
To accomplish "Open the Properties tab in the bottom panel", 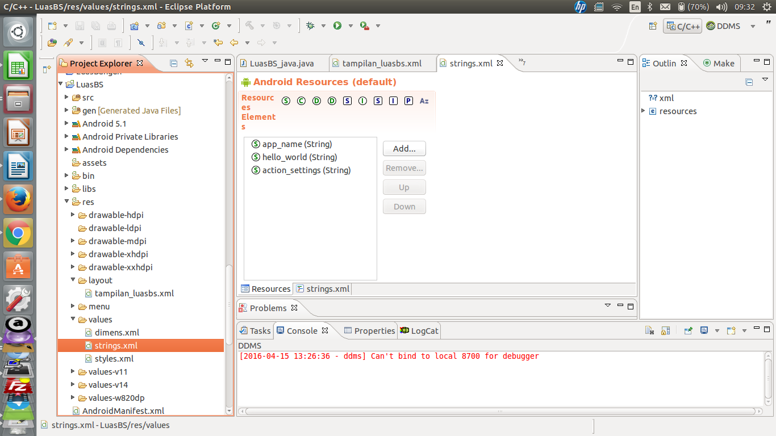I will (x=370, y=330).
